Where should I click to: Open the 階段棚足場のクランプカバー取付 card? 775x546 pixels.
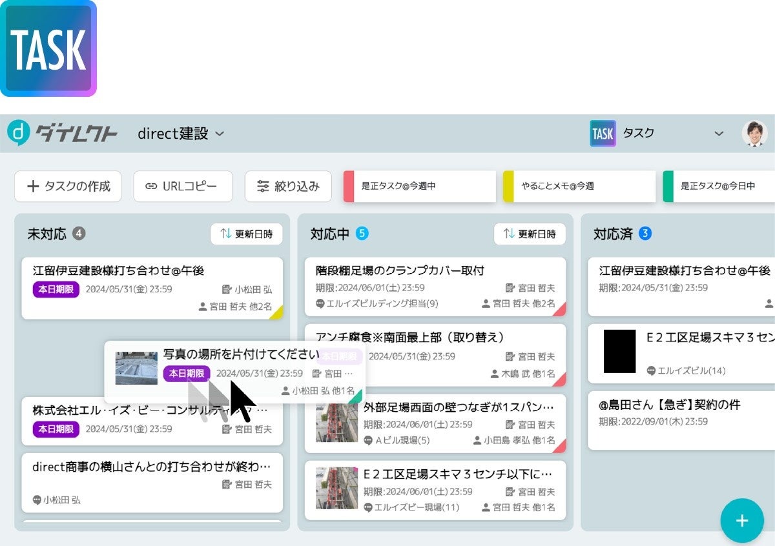tap(435, 287)
